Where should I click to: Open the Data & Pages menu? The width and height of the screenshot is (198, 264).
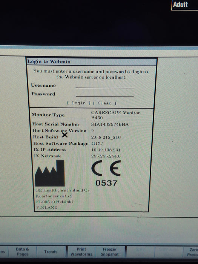coord(22,252)
